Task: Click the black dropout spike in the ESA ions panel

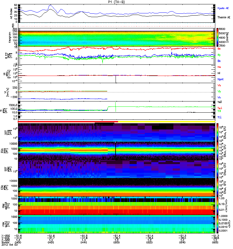Action: 116,151
